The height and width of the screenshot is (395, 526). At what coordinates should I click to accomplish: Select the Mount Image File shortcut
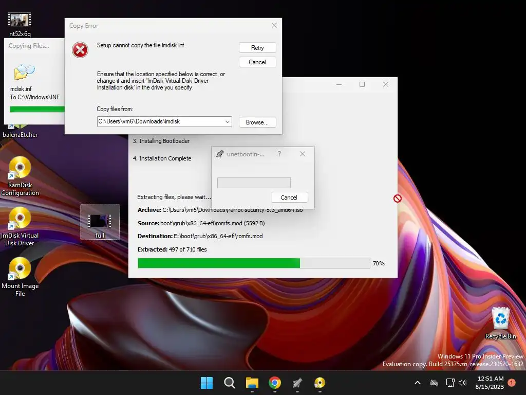coord(20,277)
